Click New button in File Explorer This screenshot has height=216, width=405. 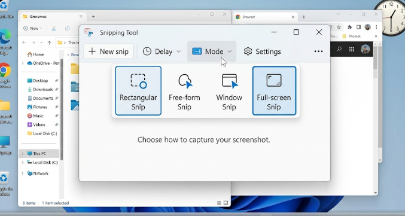pyautogui.click(x=32, y=29)
